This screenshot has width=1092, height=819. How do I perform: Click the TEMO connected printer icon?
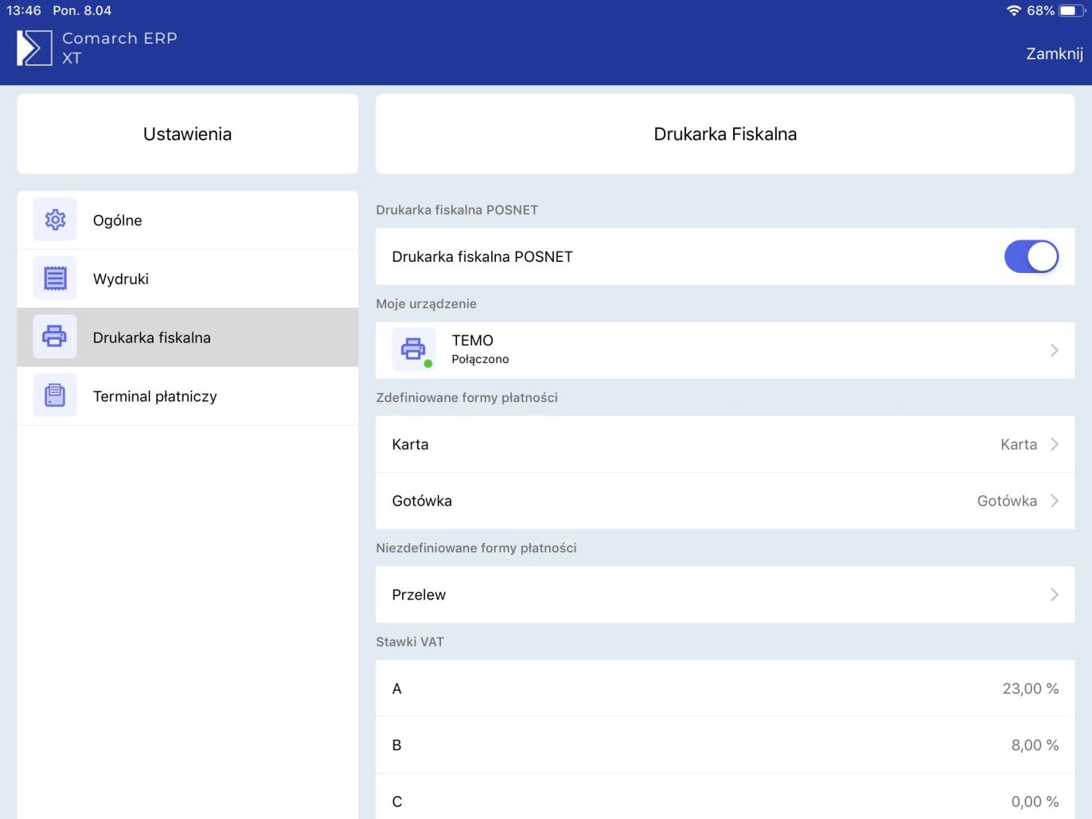tap(413, 349)
